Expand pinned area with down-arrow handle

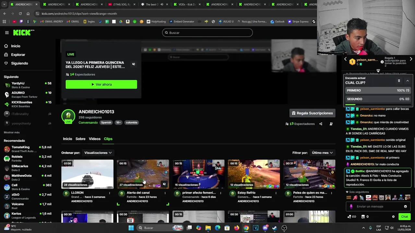[x=378, y=71]
